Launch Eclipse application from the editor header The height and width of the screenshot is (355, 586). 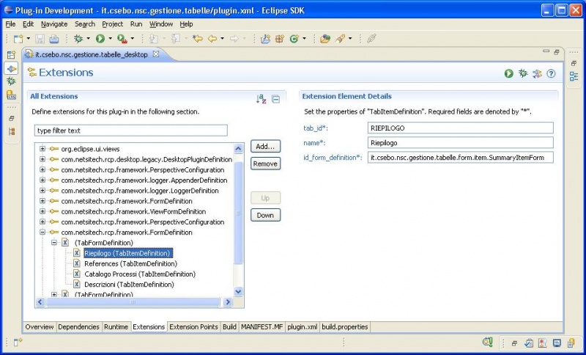(508, 73)
